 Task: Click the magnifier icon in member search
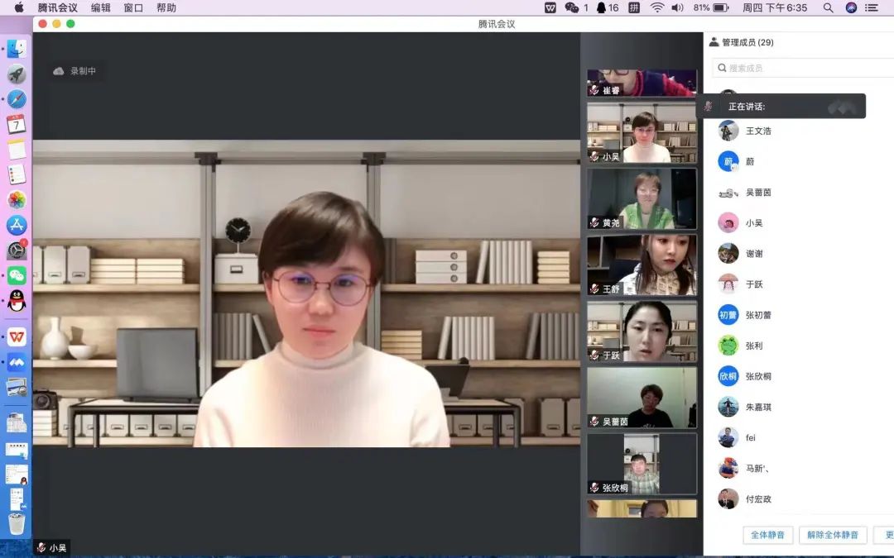(722, 68)
